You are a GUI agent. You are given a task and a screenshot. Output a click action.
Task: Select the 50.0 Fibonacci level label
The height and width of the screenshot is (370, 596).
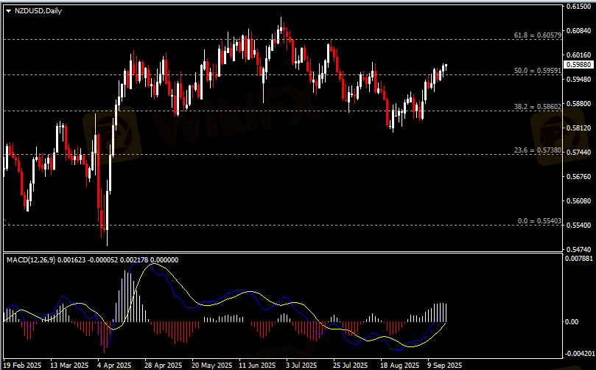(537, 71)
